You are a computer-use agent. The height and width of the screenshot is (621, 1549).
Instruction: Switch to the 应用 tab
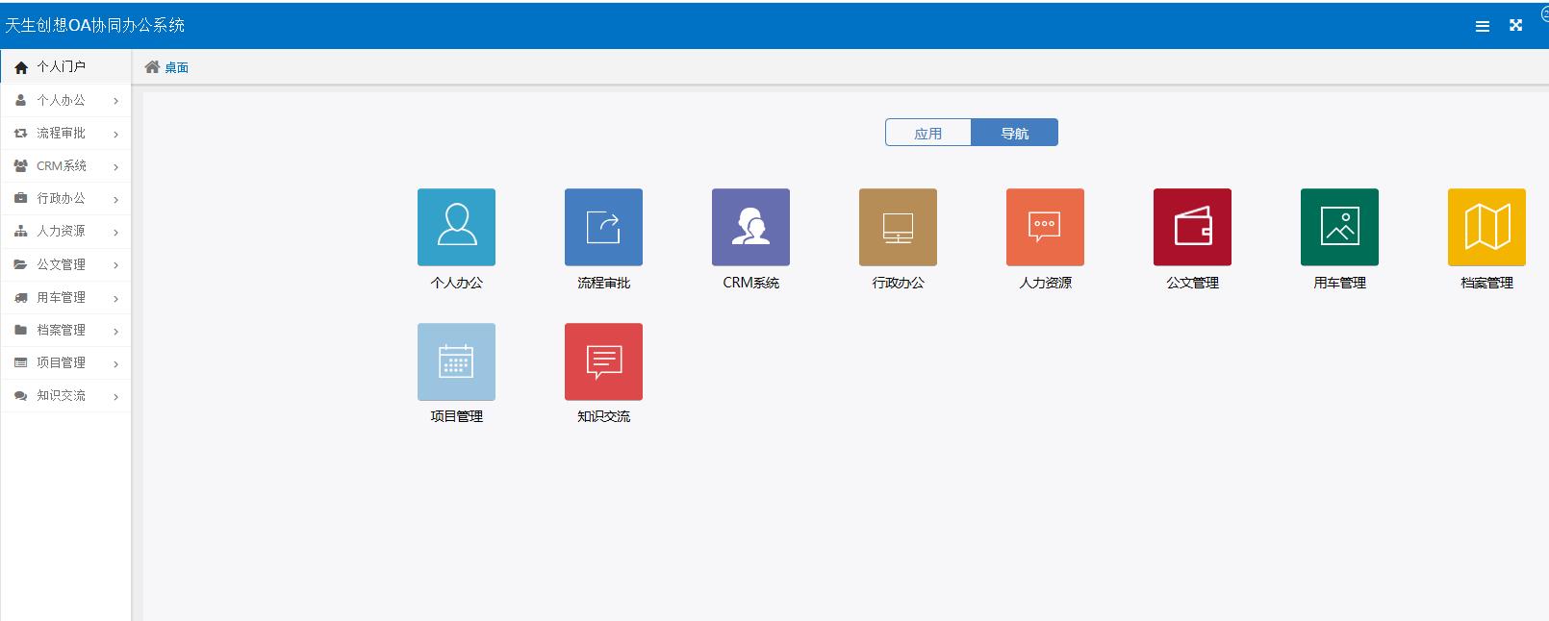(x=928, y=133)
